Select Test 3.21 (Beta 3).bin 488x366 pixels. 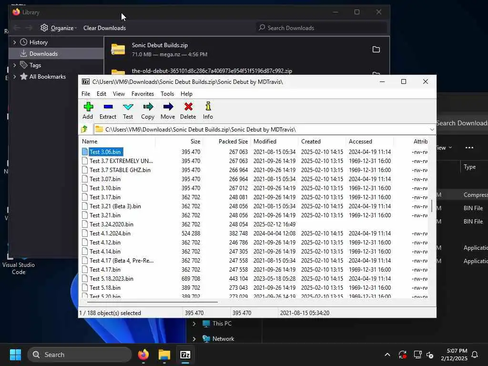[115, 206]
